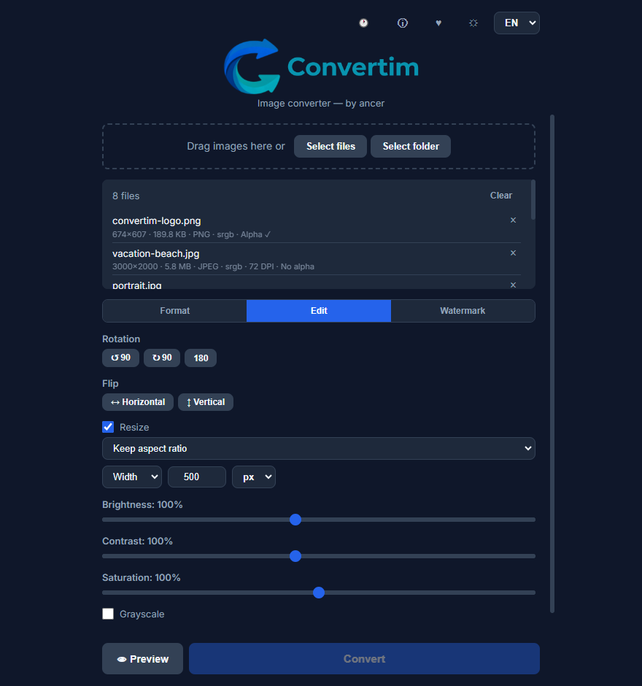Image resolution: width=642 pixels, height=686 pixels.
Task: Click the Resize label text
Action: point(134,428)
